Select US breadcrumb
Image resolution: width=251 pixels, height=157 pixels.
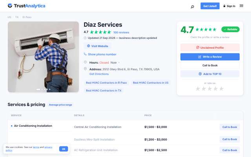pyautogui.click(x=9, y=17)
